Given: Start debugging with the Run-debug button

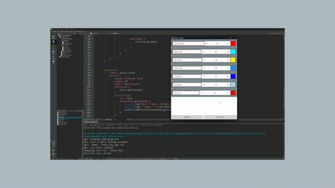Looking at the screenshot, I should coord(53,154).
